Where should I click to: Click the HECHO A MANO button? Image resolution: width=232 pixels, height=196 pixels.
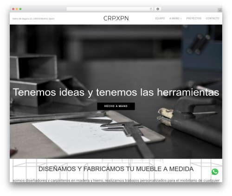[116, 106]
